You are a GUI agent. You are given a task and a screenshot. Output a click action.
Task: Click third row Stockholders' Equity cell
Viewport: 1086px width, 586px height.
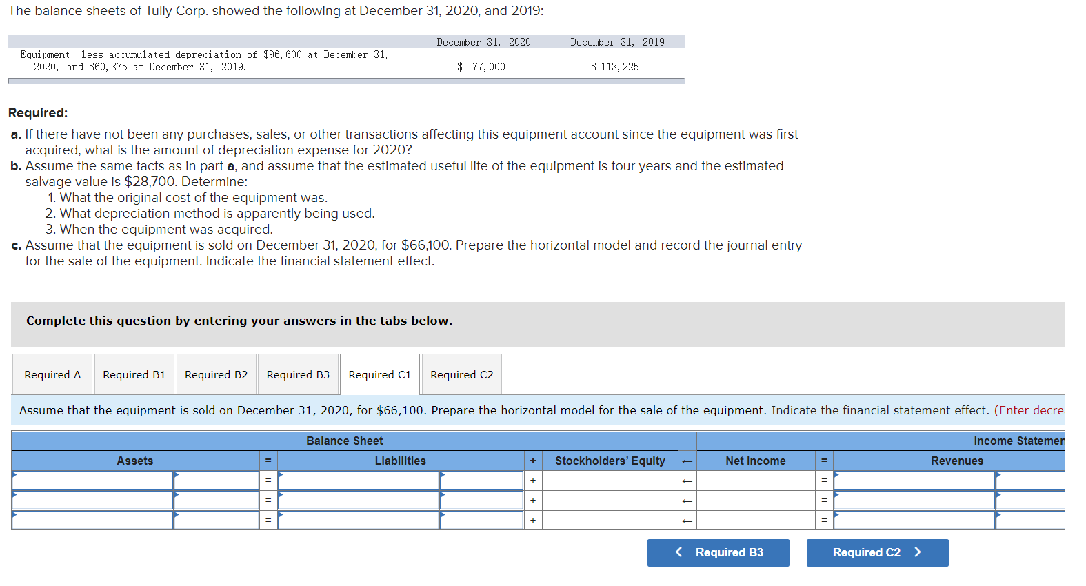point(610,521)
